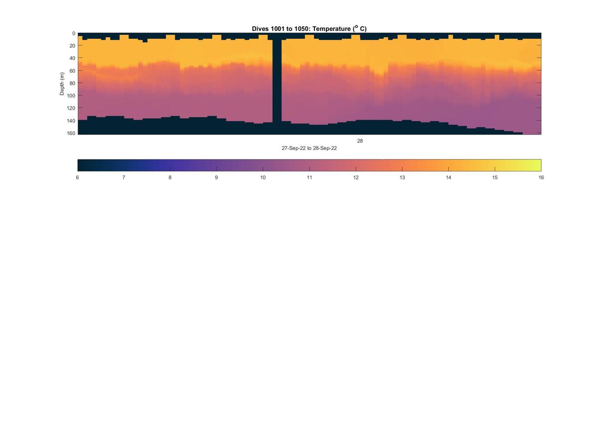Viewport: 598px width, 441px height.
Task: Click the x-axis tick label '28'
Action: (x=360, y=141)
